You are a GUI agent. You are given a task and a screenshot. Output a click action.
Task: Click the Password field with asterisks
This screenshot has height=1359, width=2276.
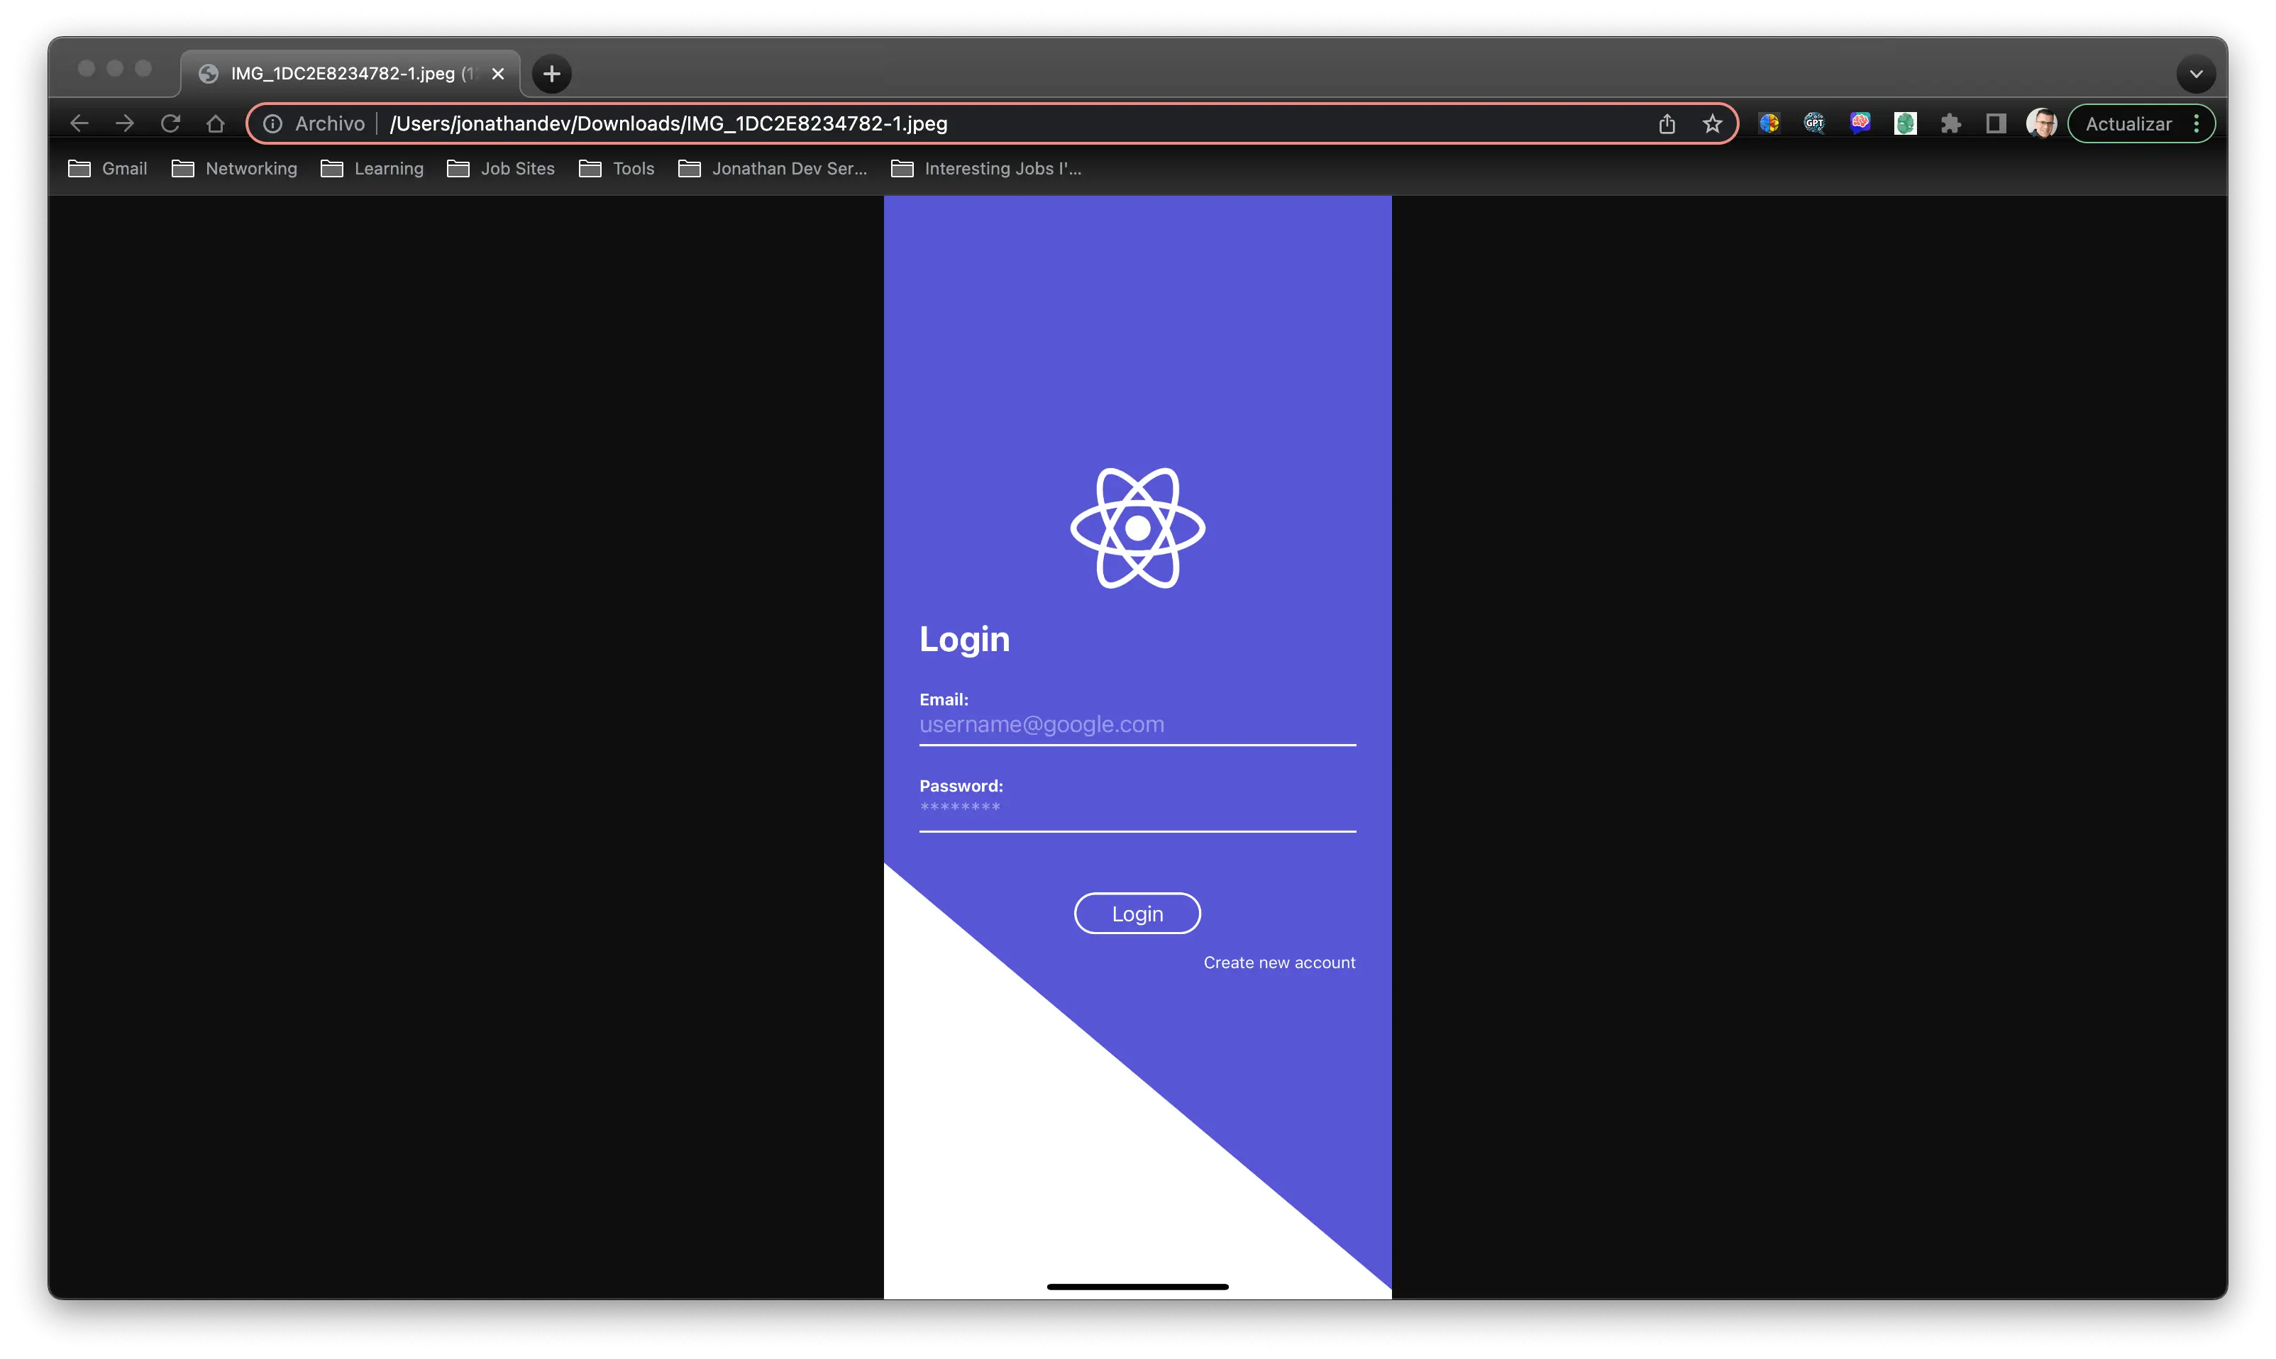(1137, 814)
